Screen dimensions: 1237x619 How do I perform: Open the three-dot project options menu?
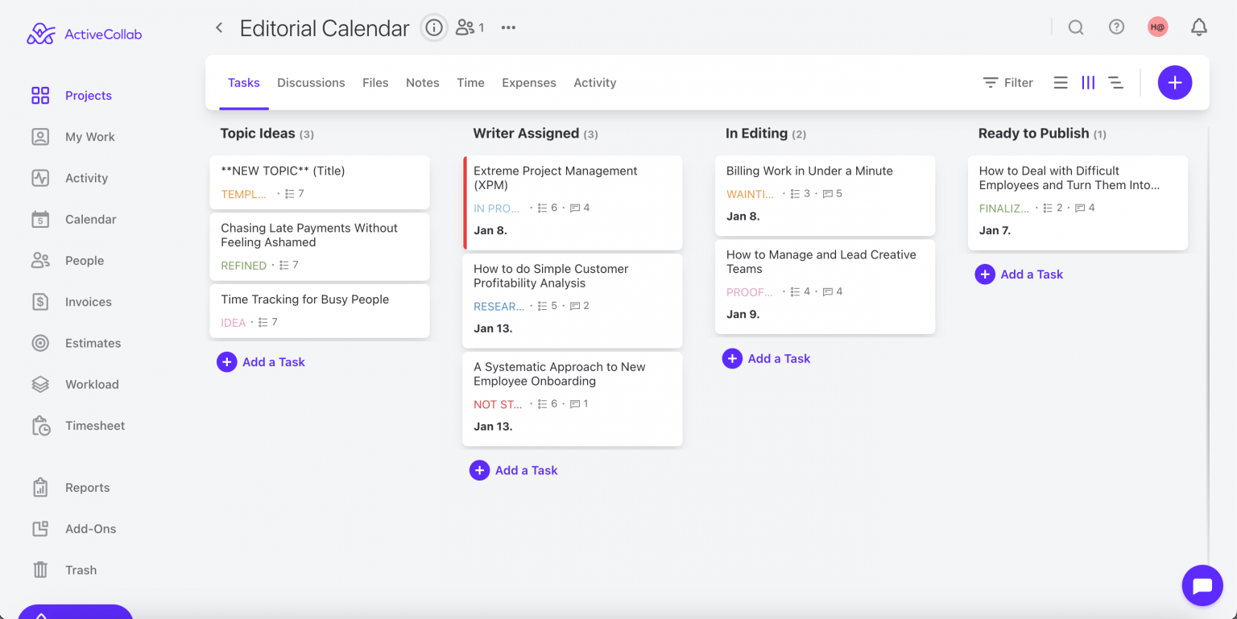click(508, 27)
